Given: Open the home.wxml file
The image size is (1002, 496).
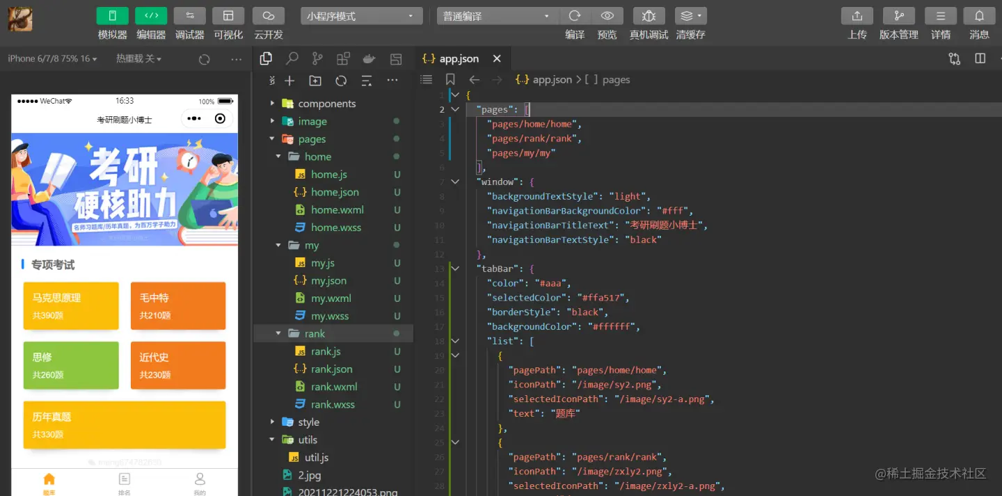Looking at the screenshot, I should 337,209.
